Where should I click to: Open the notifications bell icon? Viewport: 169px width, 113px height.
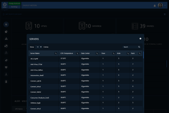pos(155,6)
